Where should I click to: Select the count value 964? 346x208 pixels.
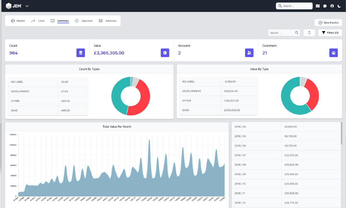pyautogui.click(x=14, y=53)
